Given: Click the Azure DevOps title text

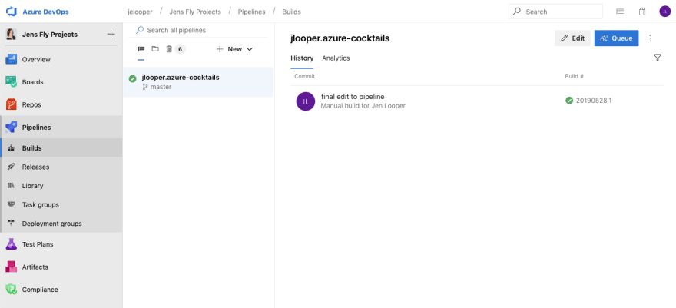Looking at the screenshot, I should (x=45, y=12).
